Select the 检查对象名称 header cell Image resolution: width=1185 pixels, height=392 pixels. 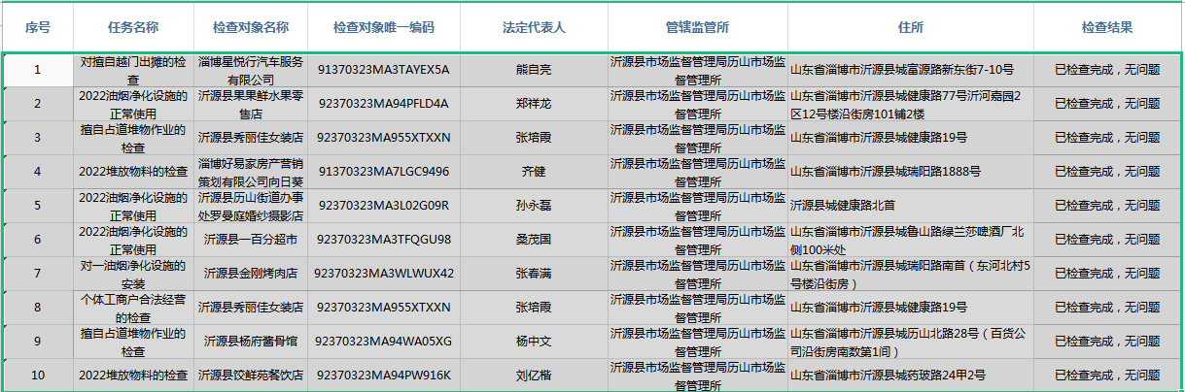coord(251,27)
